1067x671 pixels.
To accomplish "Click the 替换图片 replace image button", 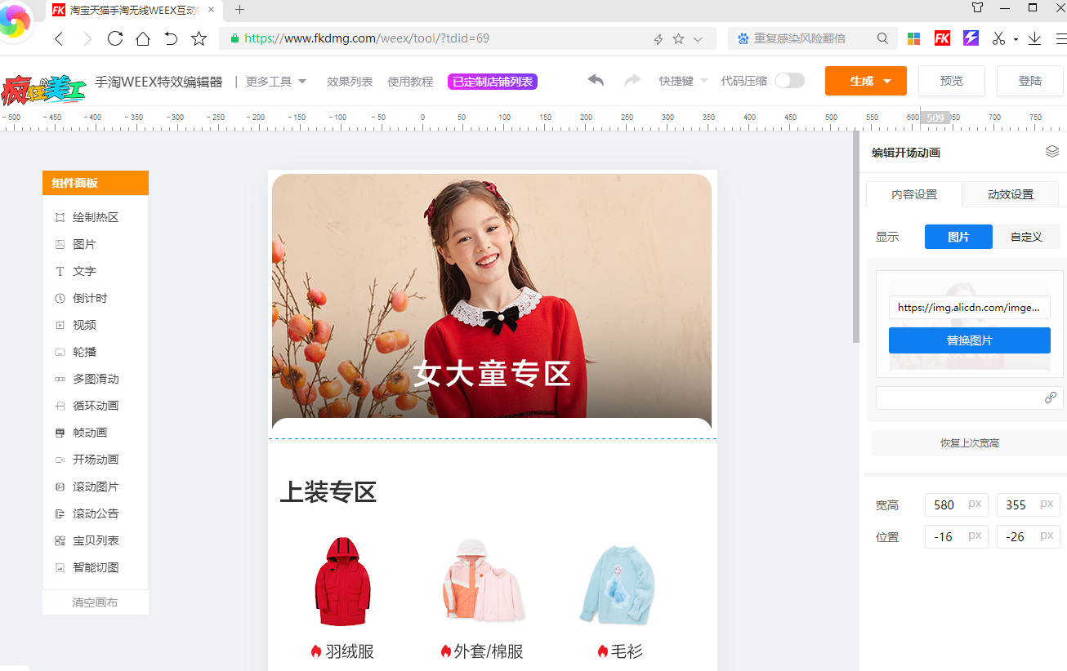I will [x=970, y=340].
